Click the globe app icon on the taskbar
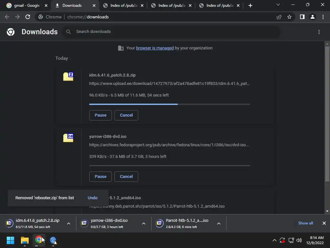The image size is (330, 248). pyautogui.click(x=53, y=240)
